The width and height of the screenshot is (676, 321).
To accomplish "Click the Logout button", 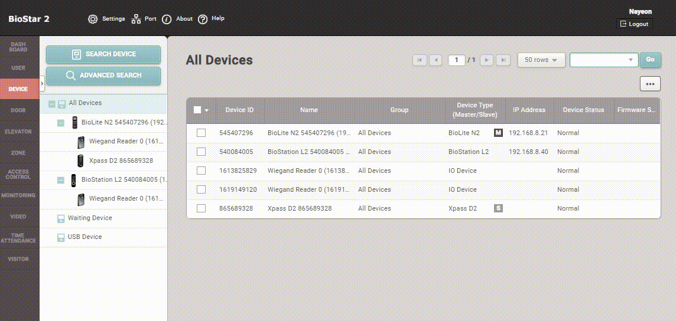I will (634, 24).
